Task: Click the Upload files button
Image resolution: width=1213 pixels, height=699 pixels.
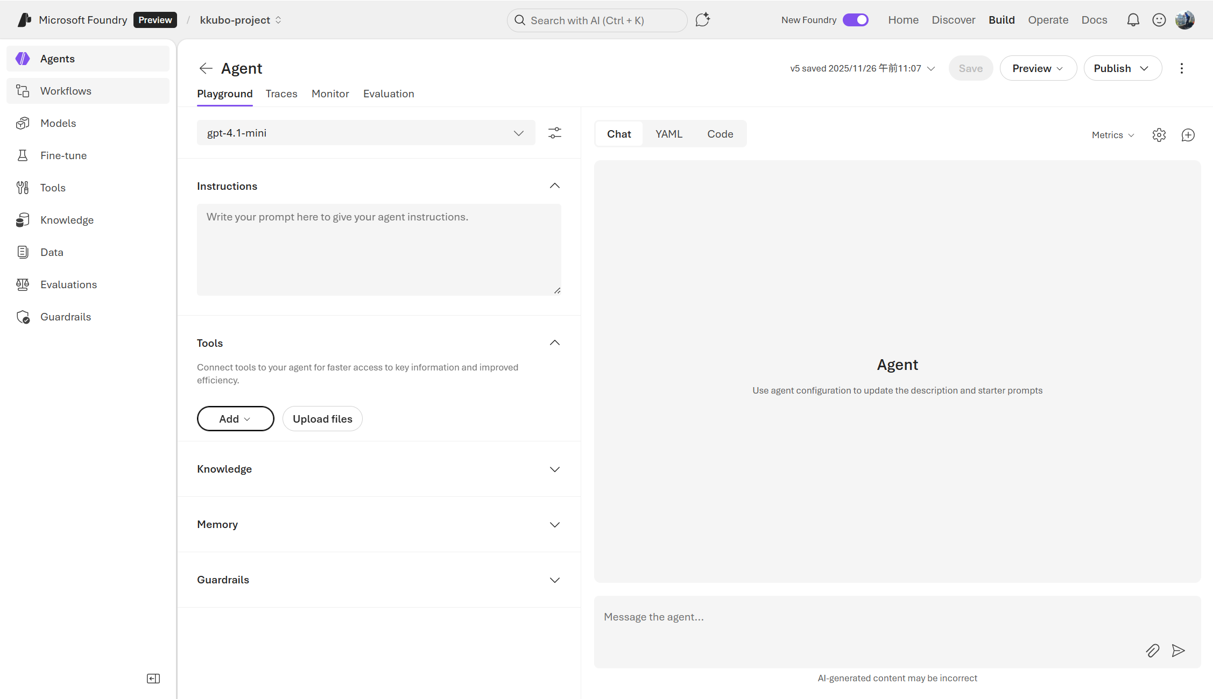Action: tap(322, 419)
